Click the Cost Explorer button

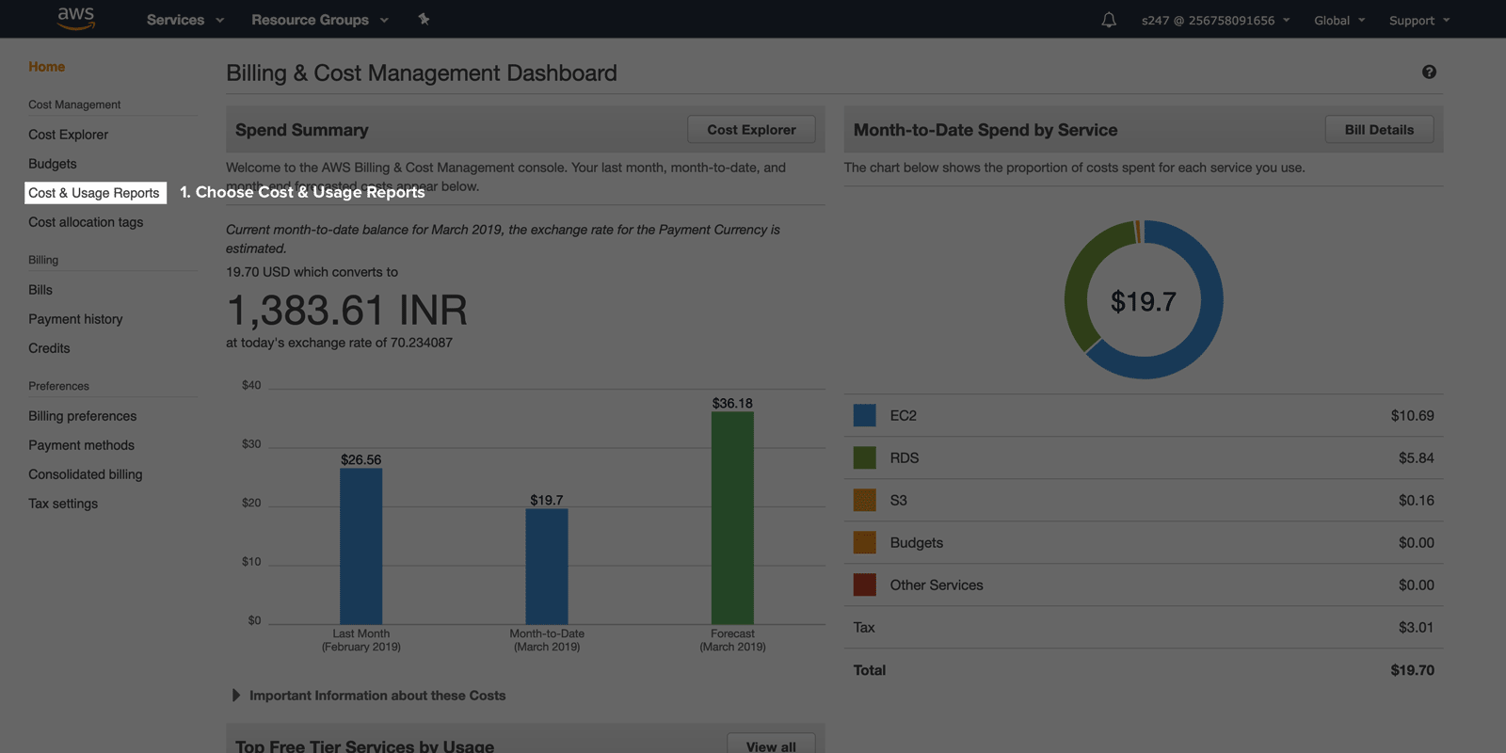click(751, 130)
